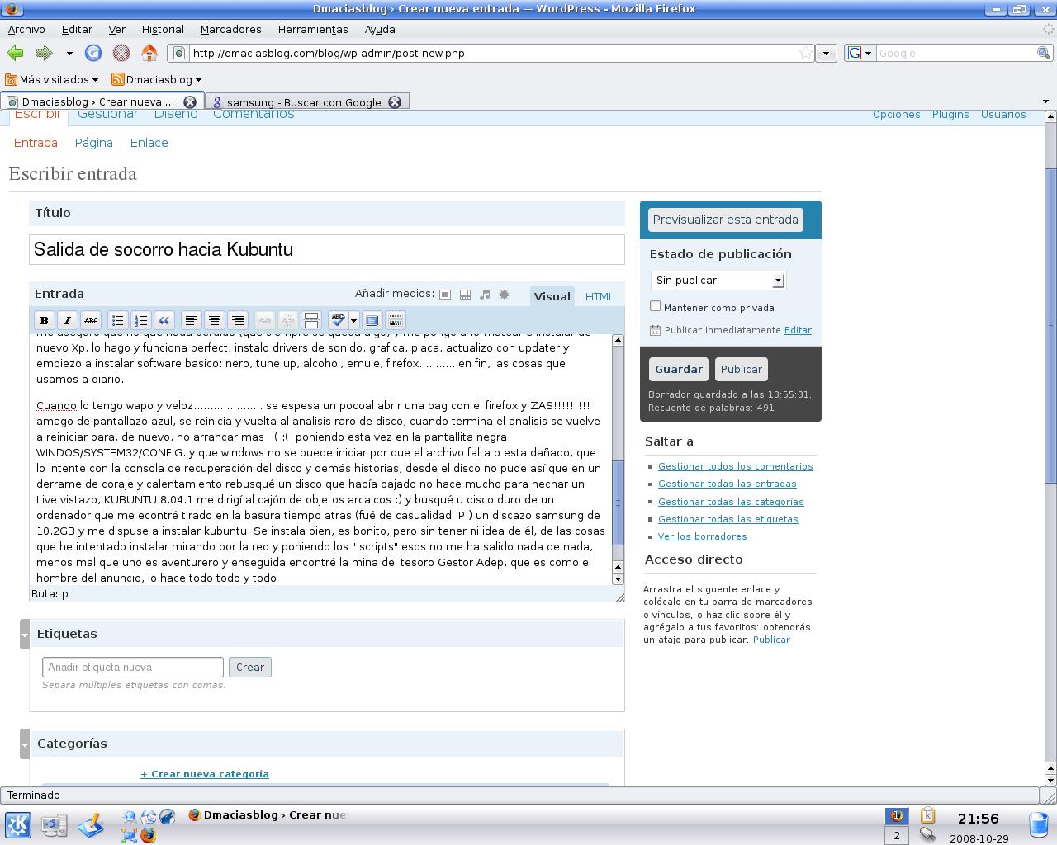1057x845 pixels.
Task: Open the Marcadores menu
Action: [x=230, y=29]
